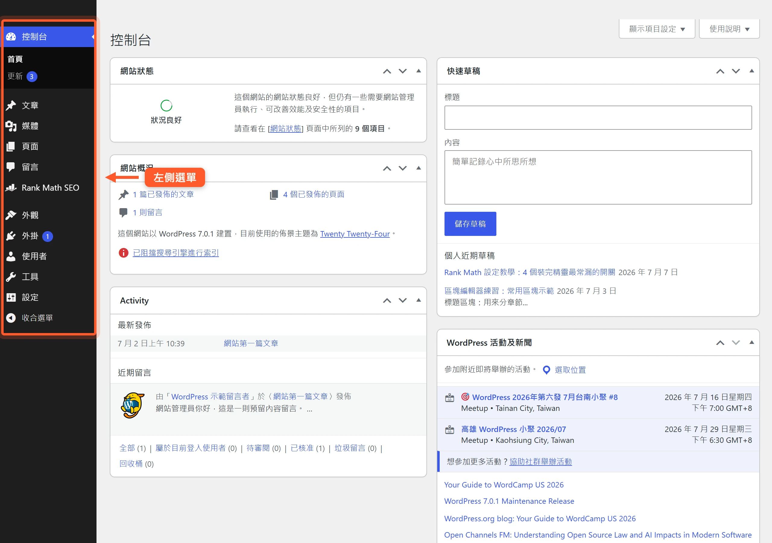
Task: Move Activity widget up
Action: pyautogui.click(x=387, y=300)
